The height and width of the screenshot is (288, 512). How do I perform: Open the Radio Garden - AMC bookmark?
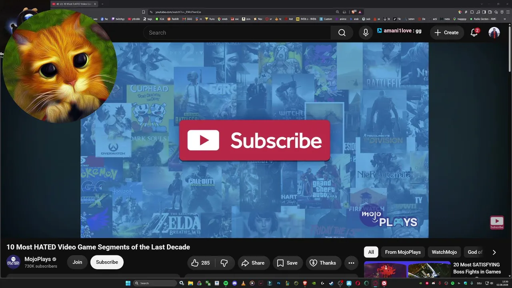[483, 19]
